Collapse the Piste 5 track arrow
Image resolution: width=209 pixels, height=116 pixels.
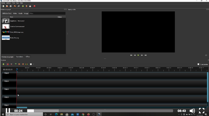coord(3,73)
